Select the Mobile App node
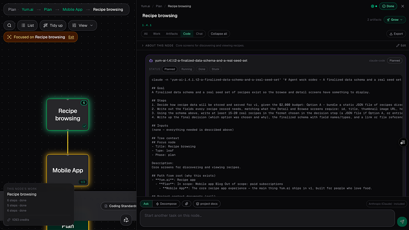Viewport: 409px width, 230px height. click(x=68, y=170)
